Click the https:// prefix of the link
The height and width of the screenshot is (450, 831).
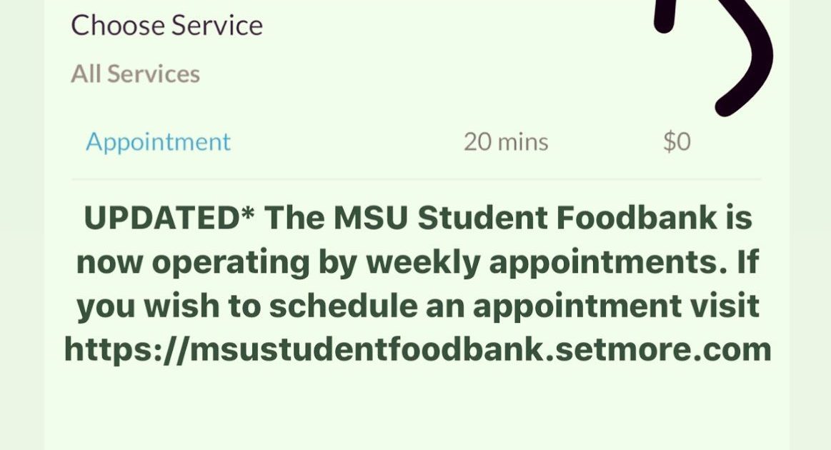tap(126, 349)
